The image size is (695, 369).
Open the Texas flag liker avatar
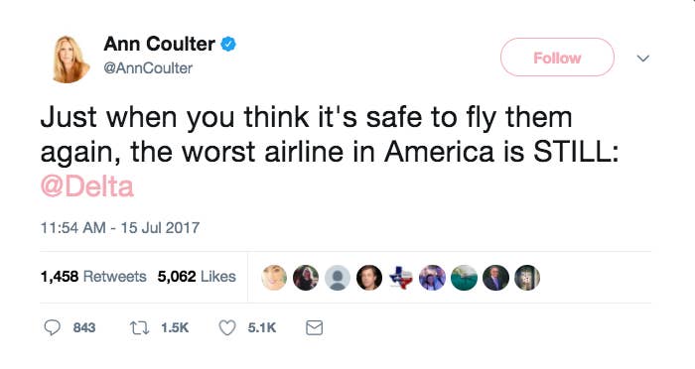click(x=401, y=278)
